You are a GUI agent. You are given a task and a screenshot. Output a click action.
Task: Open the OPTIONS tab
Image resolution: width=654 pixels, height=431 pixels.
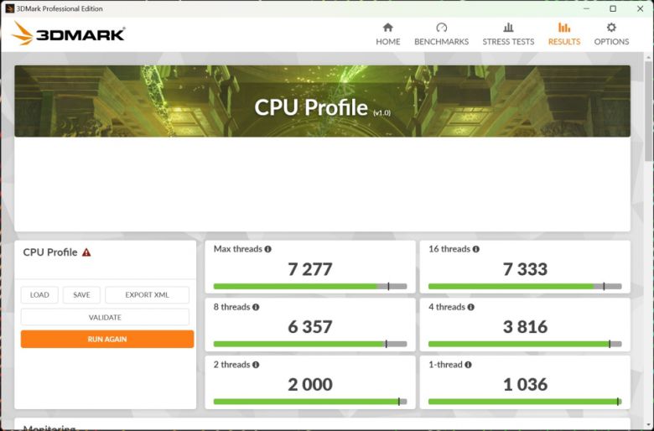pyautogui.click(x=611, y=34)
